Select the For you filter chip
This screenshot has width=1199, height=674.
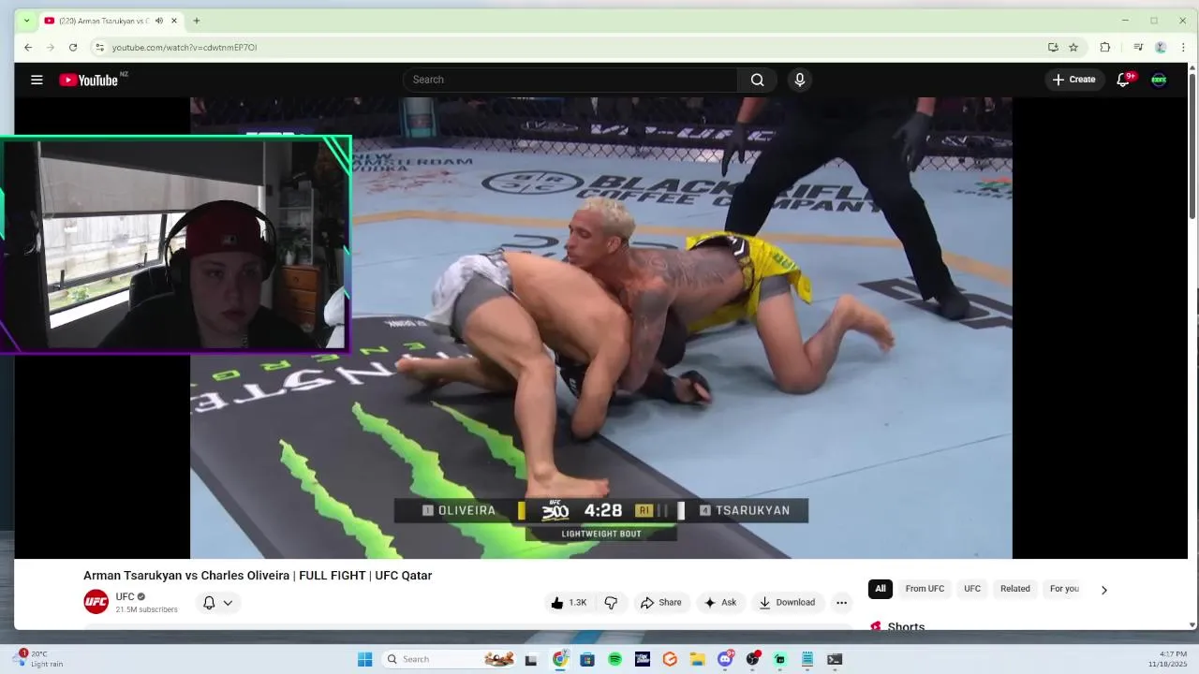tap(1064, 589)
